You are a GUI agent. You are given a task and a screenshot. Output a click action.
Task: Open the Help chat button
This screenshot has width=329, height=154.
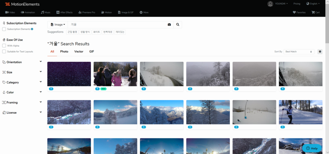(312, 148)
